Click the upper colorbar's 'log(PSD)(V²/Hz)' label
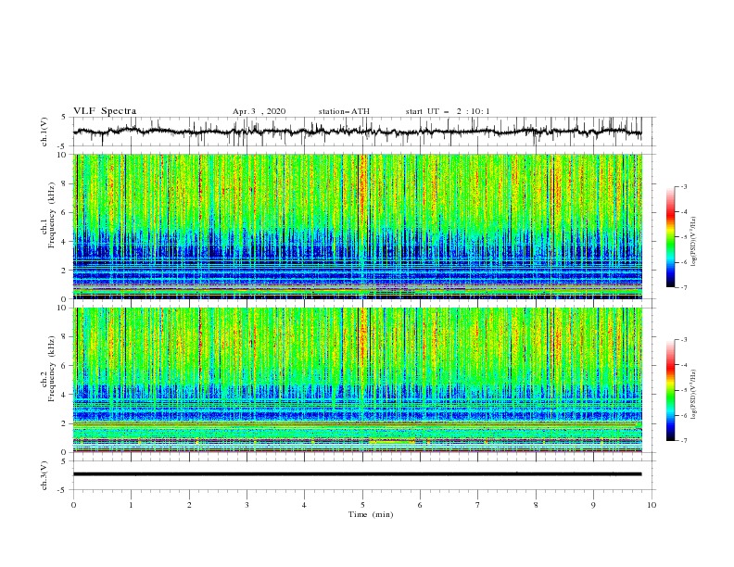 693,242
